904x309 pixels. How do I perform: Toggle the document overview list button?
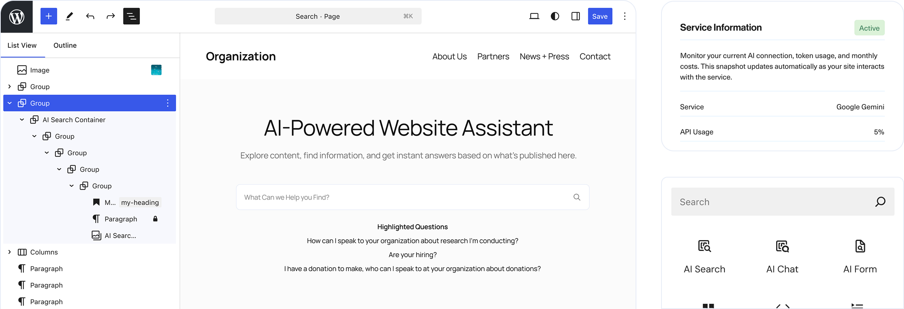131,16
